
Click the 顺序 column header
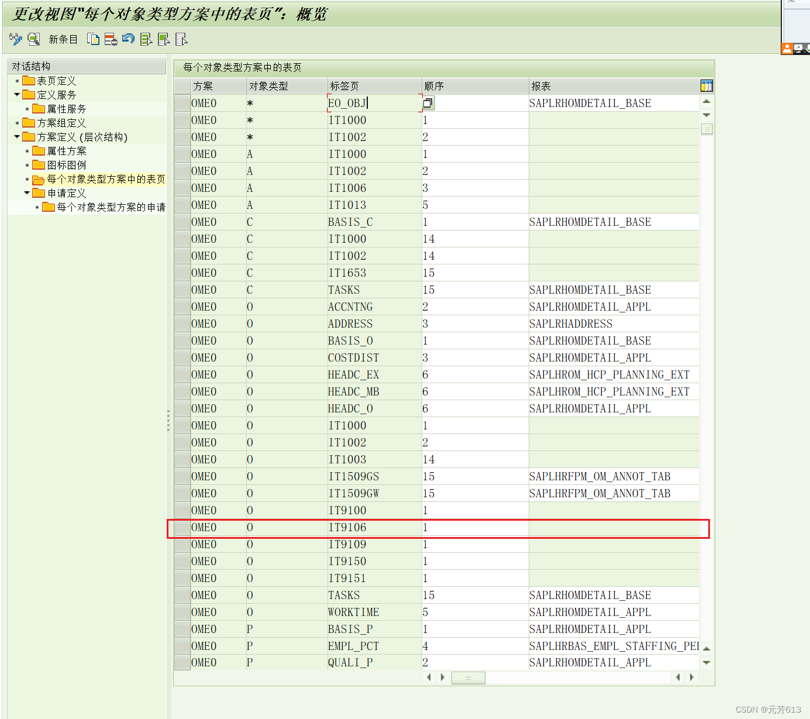(475, 86)
